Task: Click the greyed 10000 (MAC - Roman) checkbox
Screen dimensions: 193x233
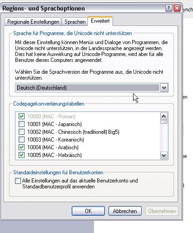Action: [x=21, y=116]
